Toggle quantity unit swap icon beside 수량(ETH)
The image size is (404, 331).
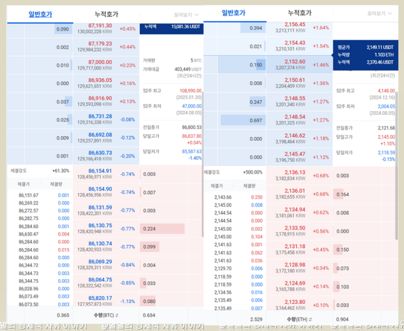click(310, 320)
